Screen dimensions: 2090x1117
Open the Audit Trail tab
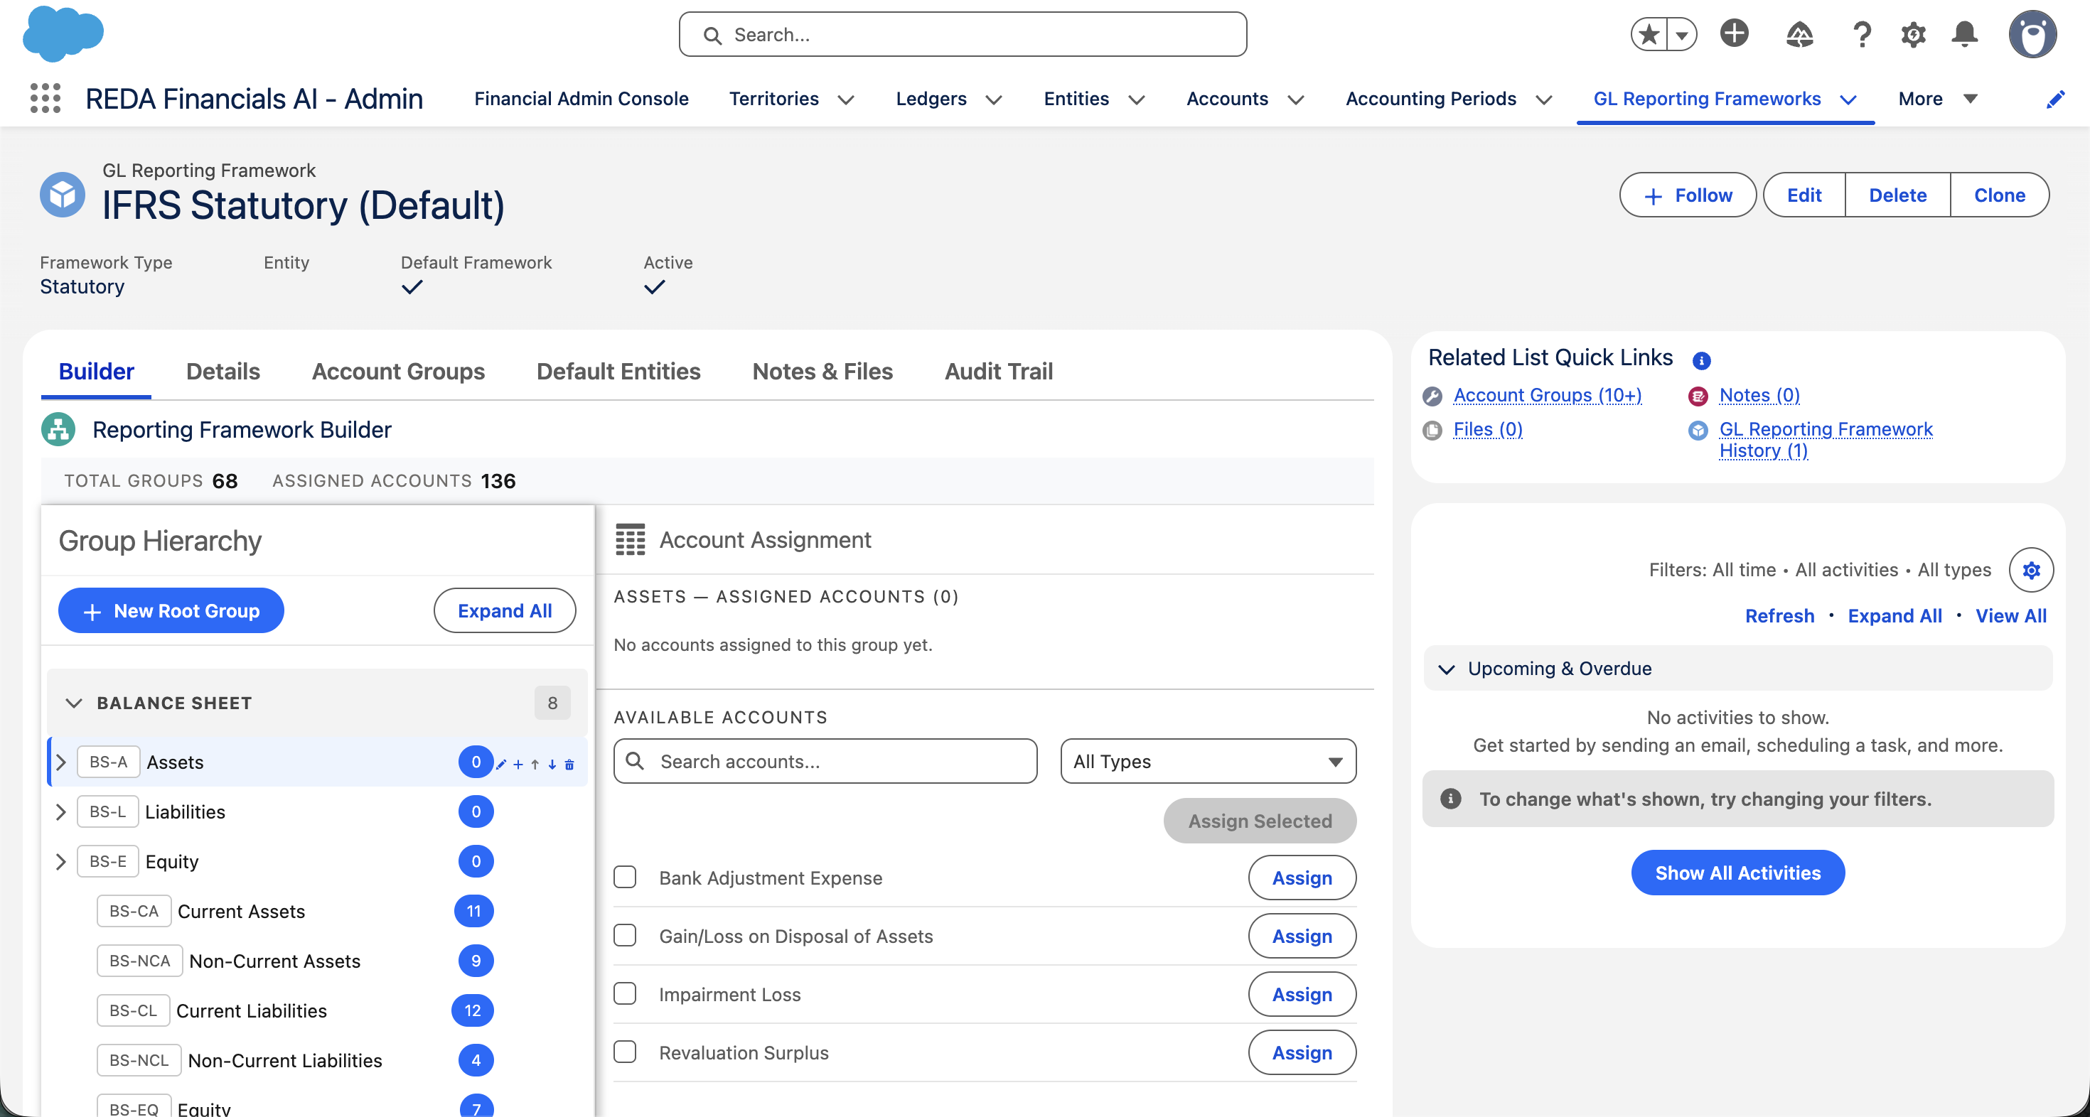click(999, 372)
